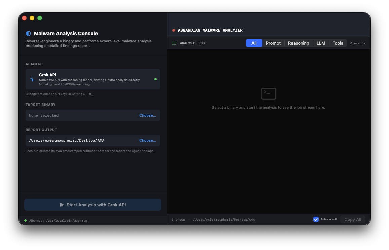The width and height of the screenshot is (389, 250).
Task: Switch to the Prompt log filter
Action: [273, 43]
